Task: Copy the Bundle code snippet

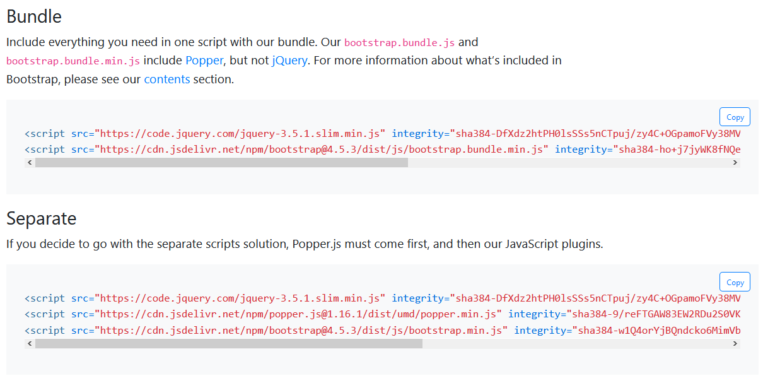Action: tap(735, 117)
